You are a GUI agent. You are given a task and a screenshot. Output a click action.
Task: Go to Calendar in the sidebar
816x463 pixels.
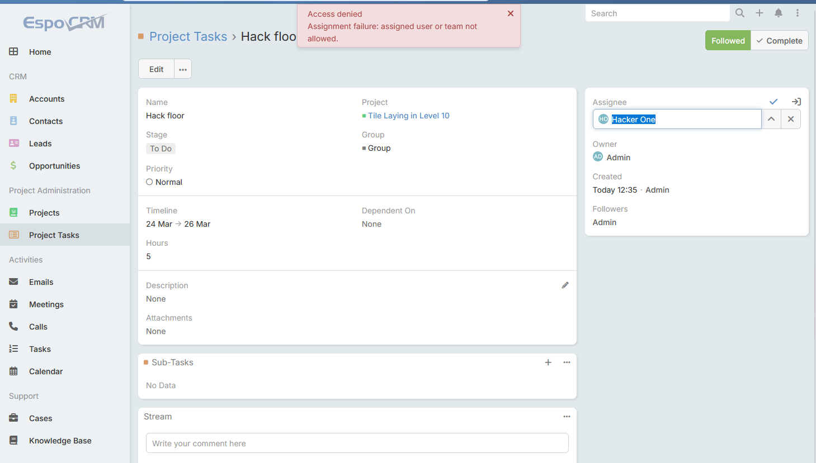tap(45, 371)
